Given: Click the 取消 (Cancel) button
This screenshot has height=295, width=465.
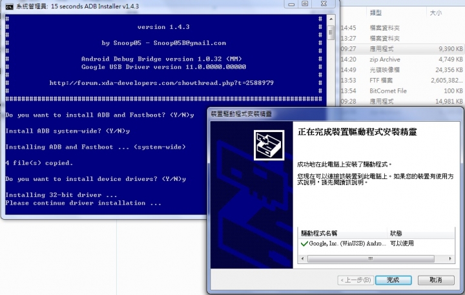Looking at the screenshot, I should pos(436,280).
